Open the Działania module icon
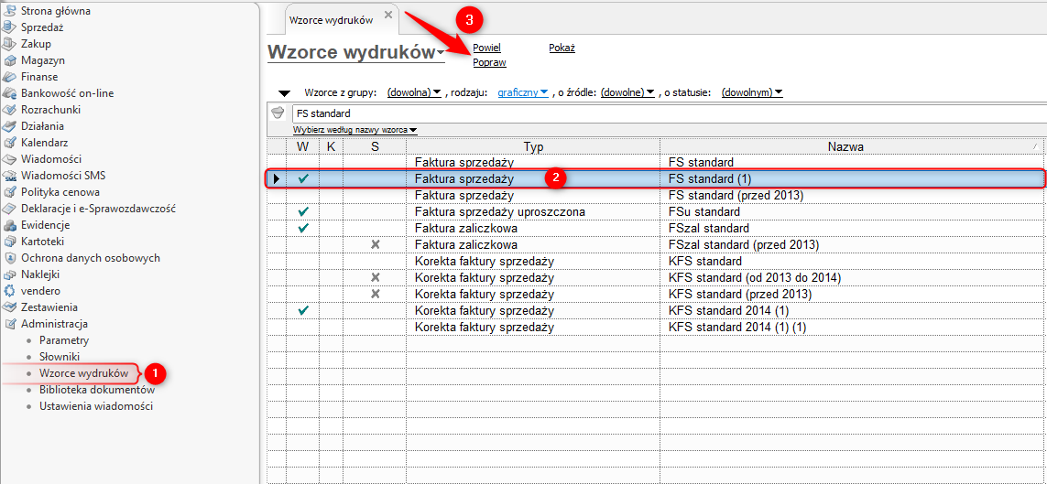Viewport: 1047px width, 484px height. tap(9, 126)
